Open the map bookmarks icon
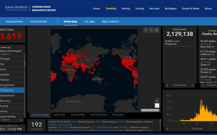Image resolution: width=217 pixels, height=135 pixels. pyautogui.click(x=146, y=30)
